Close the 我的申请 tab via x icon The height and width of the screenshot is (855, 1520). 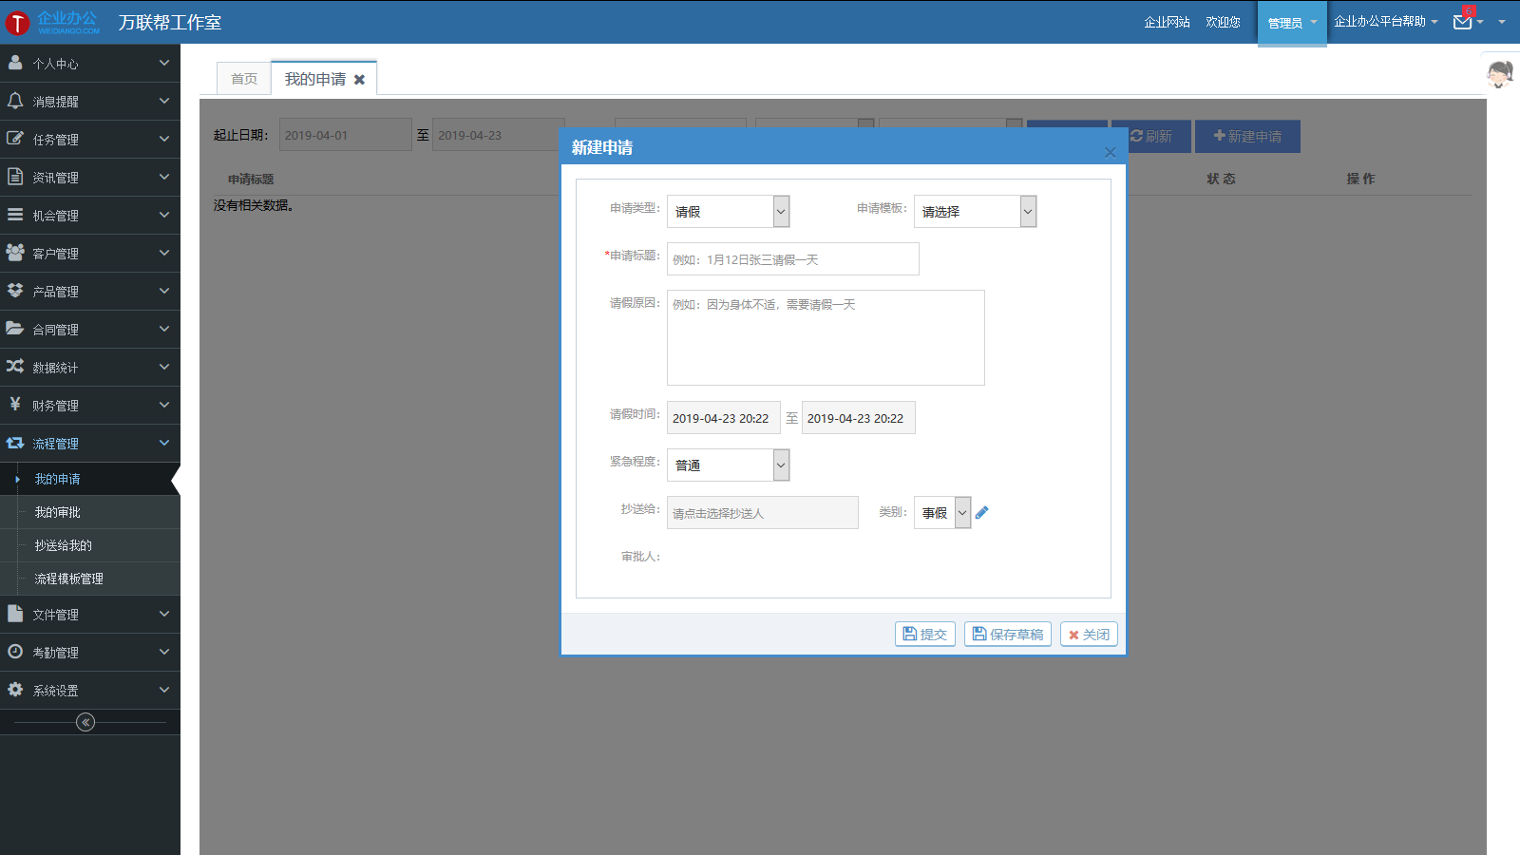point(359,80)
